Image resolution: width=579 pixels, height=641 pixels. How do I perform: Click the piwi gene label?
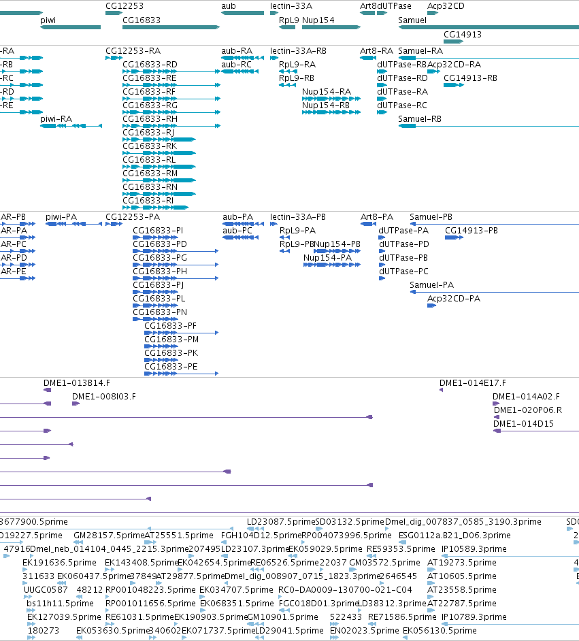coord(48,20)
